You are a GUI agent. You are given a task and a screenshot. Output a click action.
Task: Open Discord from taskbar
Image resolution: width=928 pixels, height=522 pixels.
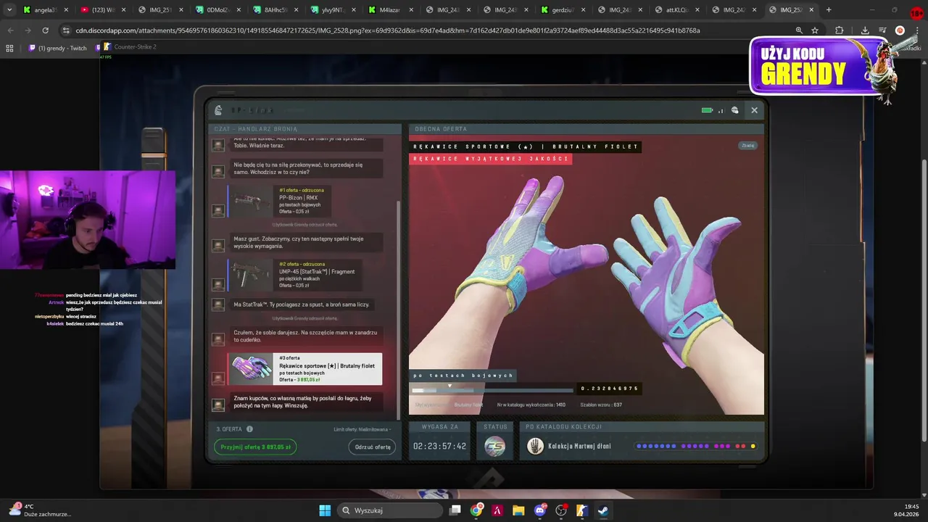(x=540, y=510)
